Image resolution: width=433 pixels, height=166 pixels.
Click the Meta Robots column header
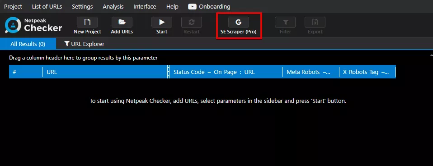point(311,72)
